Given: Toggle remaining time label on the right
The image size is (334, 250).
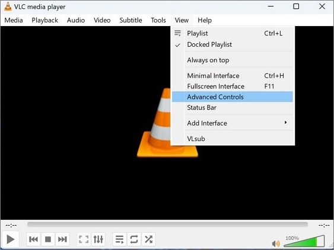Looking at the screenshot, I should (x=324, y=225).
